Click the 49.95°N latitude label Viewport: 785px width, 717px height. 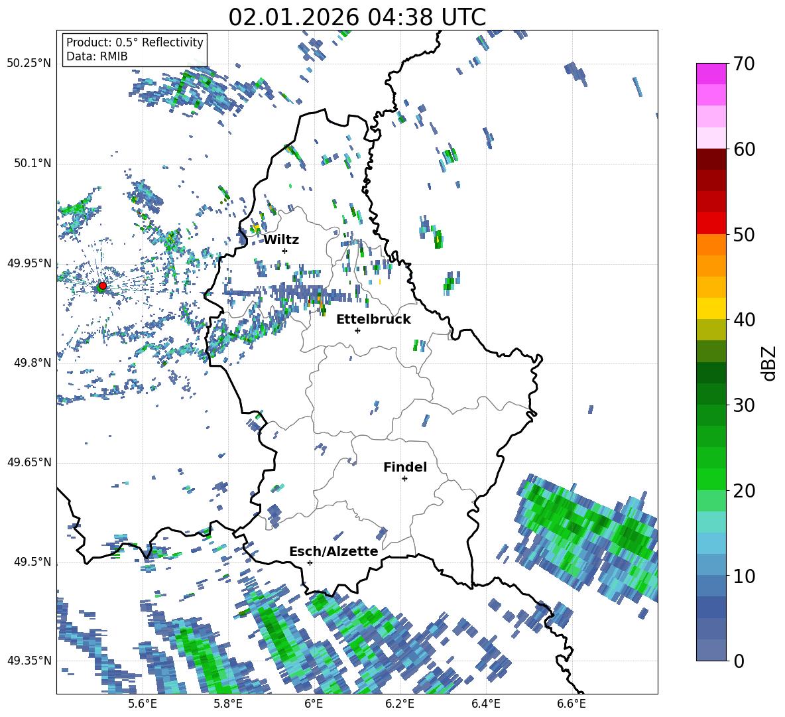pyautogui.click(x=29, y=263)
